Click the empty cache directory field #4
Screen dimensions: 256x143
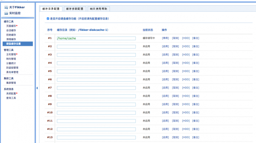click(x=96, y=63)
